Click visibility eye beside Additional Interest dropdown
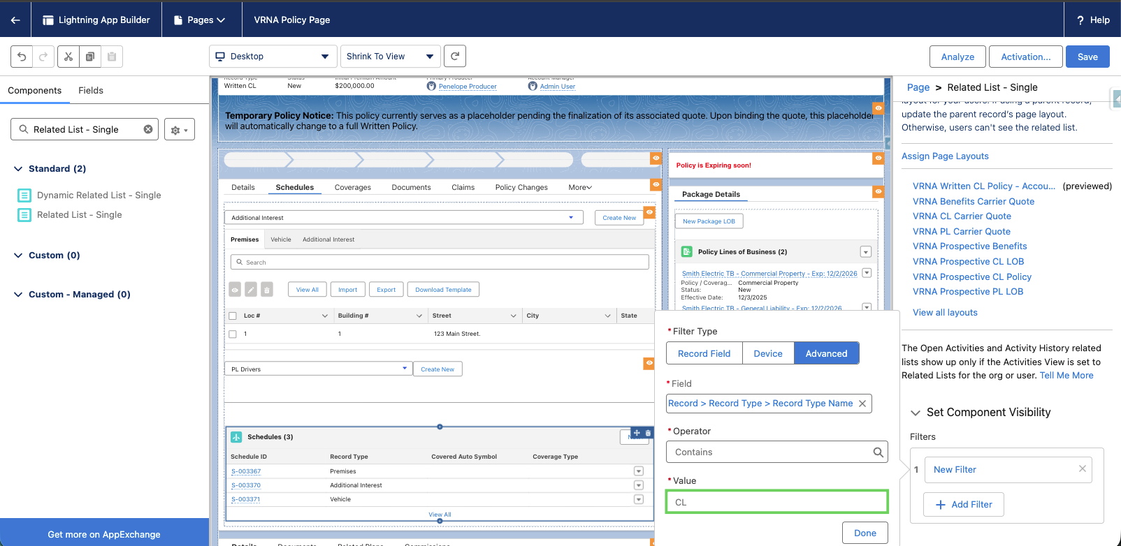The image size is (1121, 546). coord(649,212)
